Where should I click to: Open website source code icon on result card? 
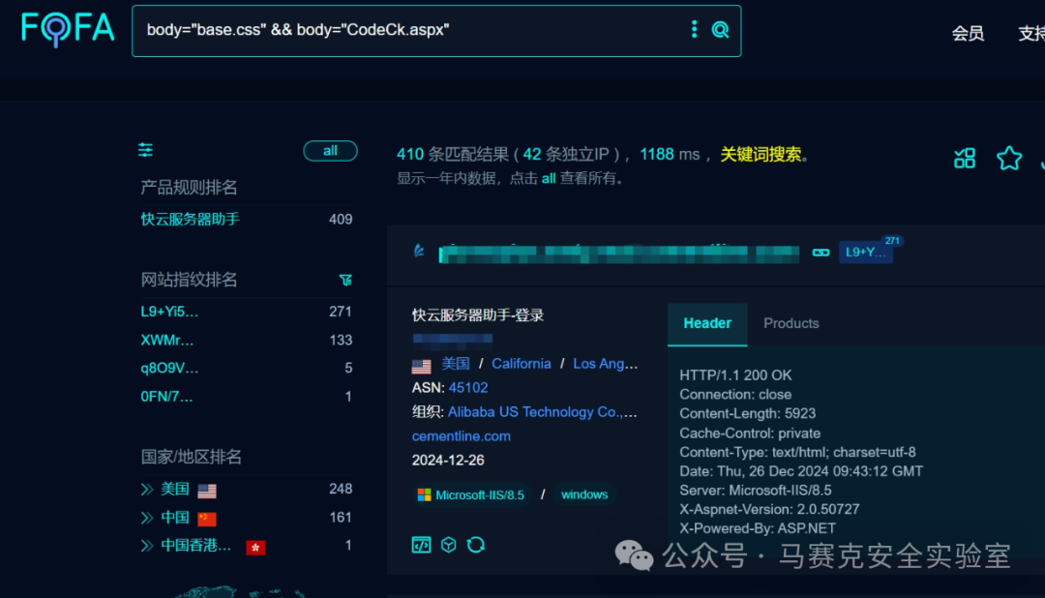(421, 545)
